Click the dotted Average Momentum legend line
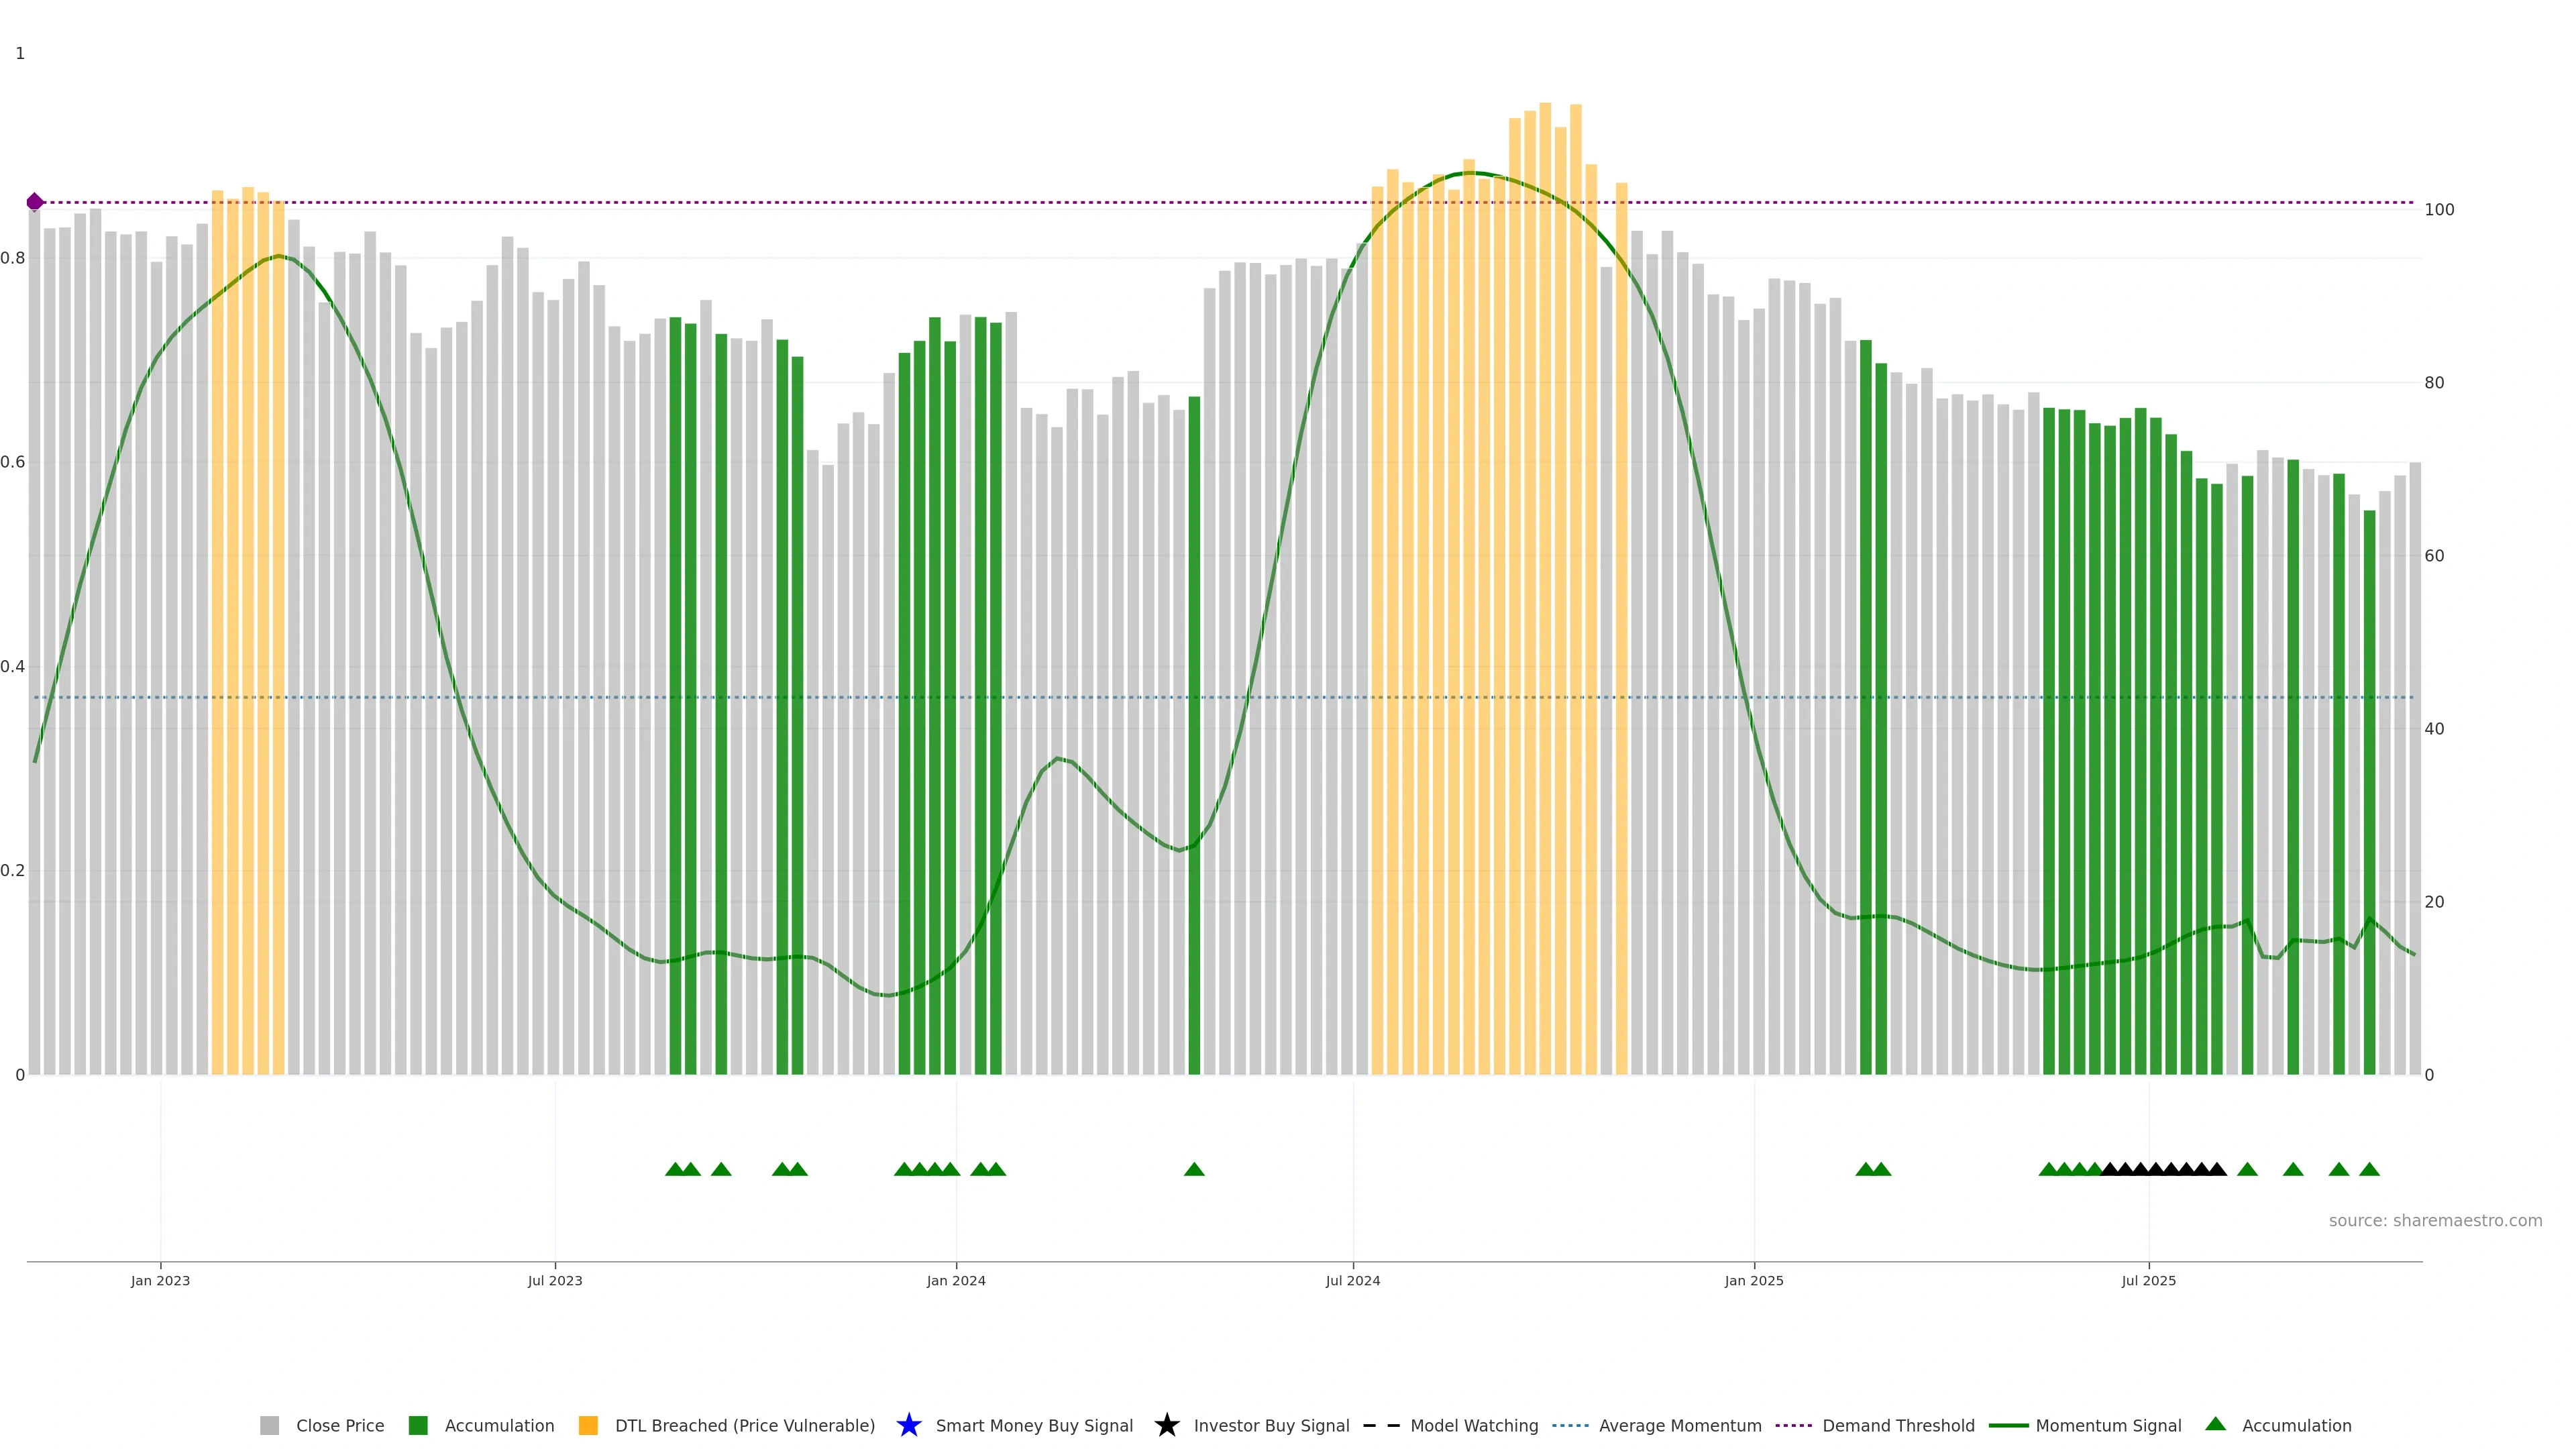 [x=1570, y=1425]
